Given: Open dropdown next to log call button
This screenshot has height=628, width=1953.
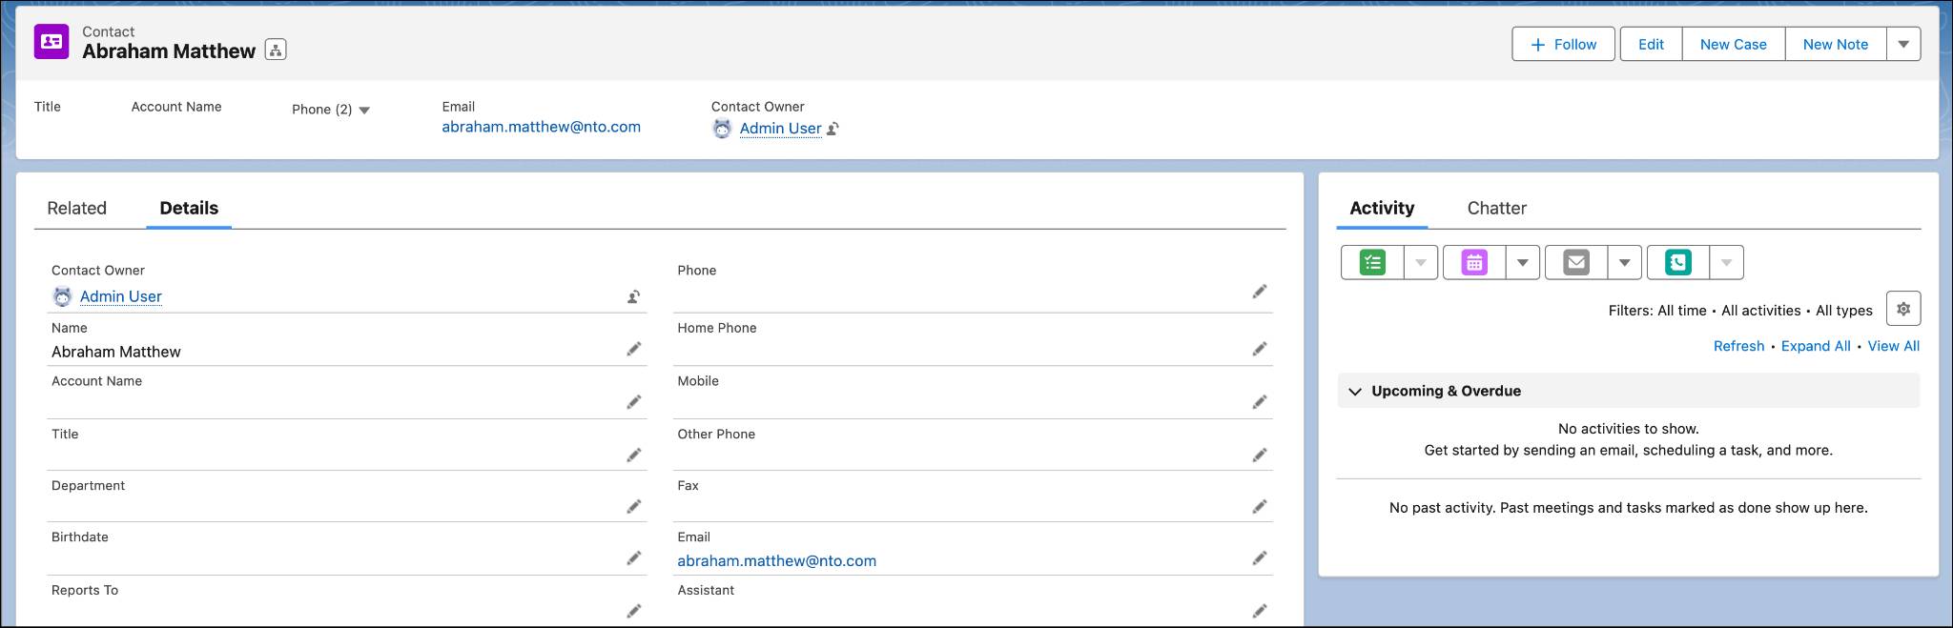Looking at the screenshot, I should [1727, 262].
